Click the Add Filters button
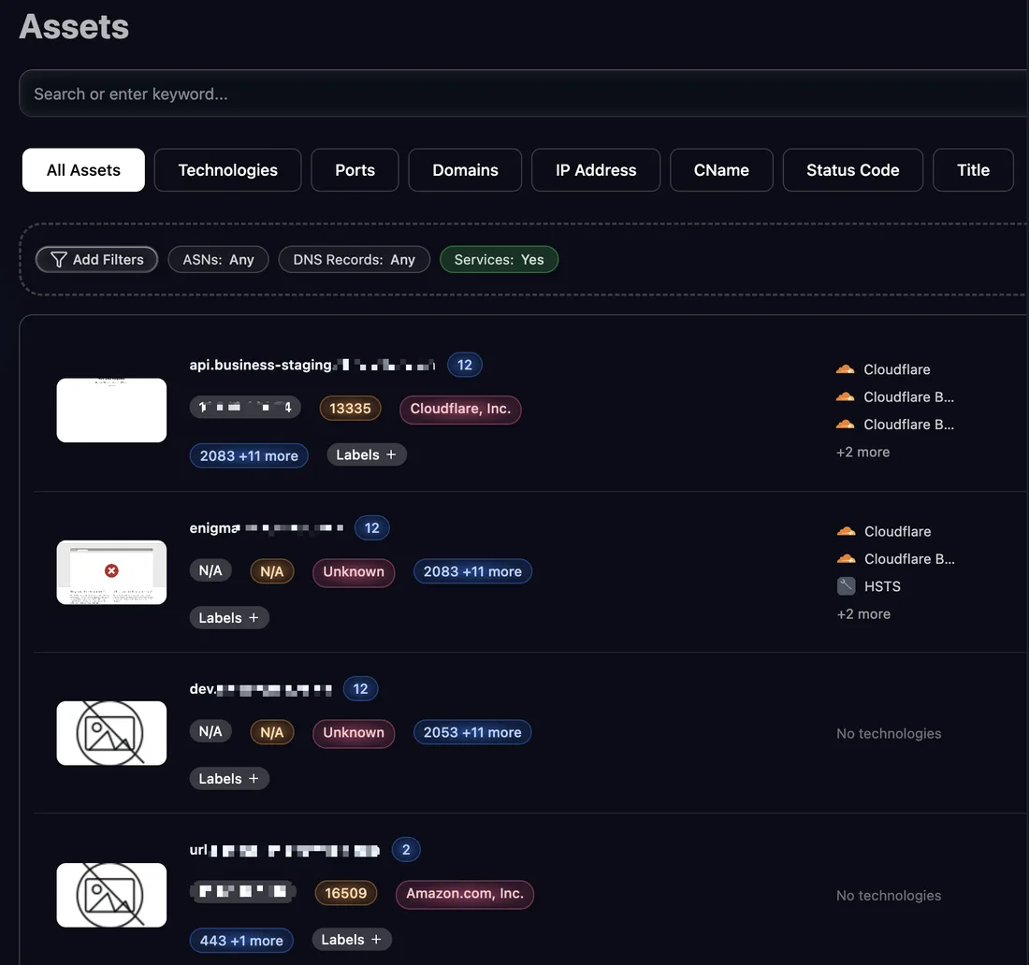The image size is (1029, 965). (96, 259)
